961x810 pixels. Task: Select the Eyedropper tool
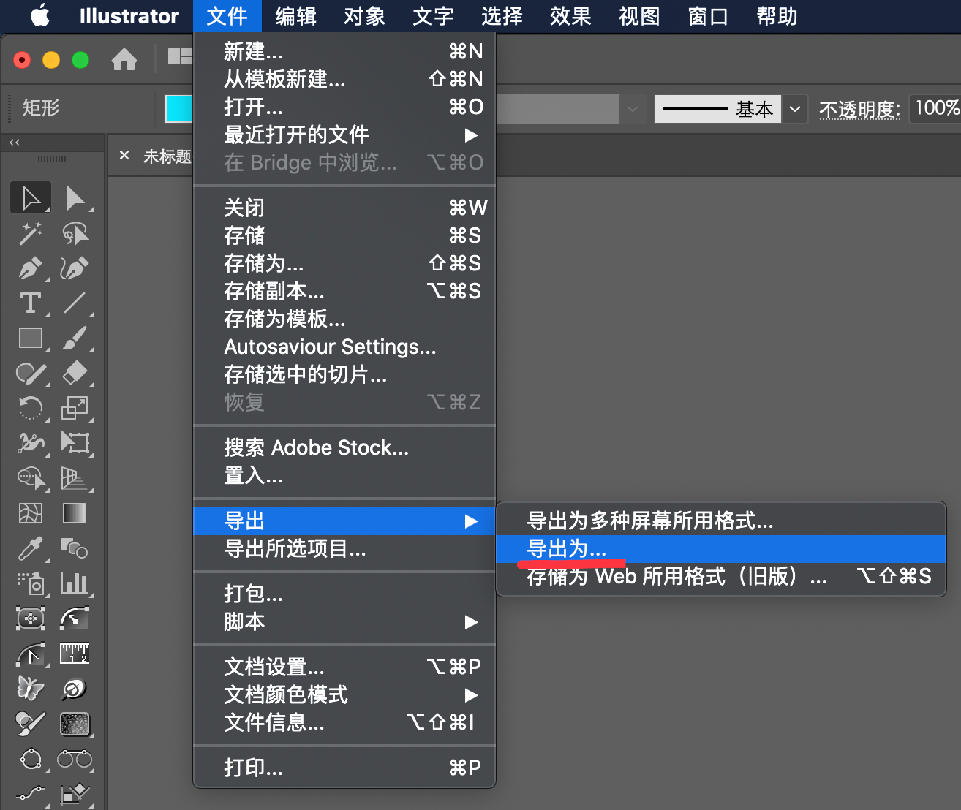[31, 548]
